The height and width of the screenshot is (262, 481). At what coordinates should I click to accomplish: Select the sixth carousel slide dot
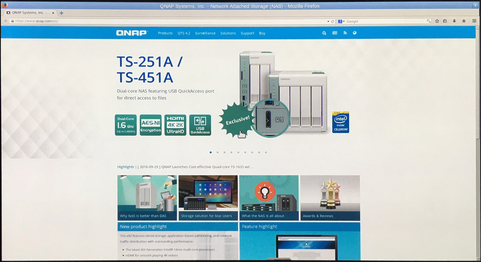pyautogui.click(x=245, y=152)
